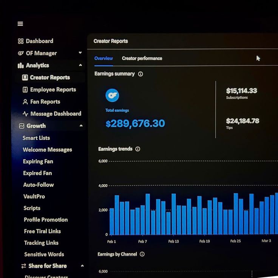The width and height of the screenshot is (278, 278).
Task: Open Employee Reports in sidebar
Action: pos(53,90)
